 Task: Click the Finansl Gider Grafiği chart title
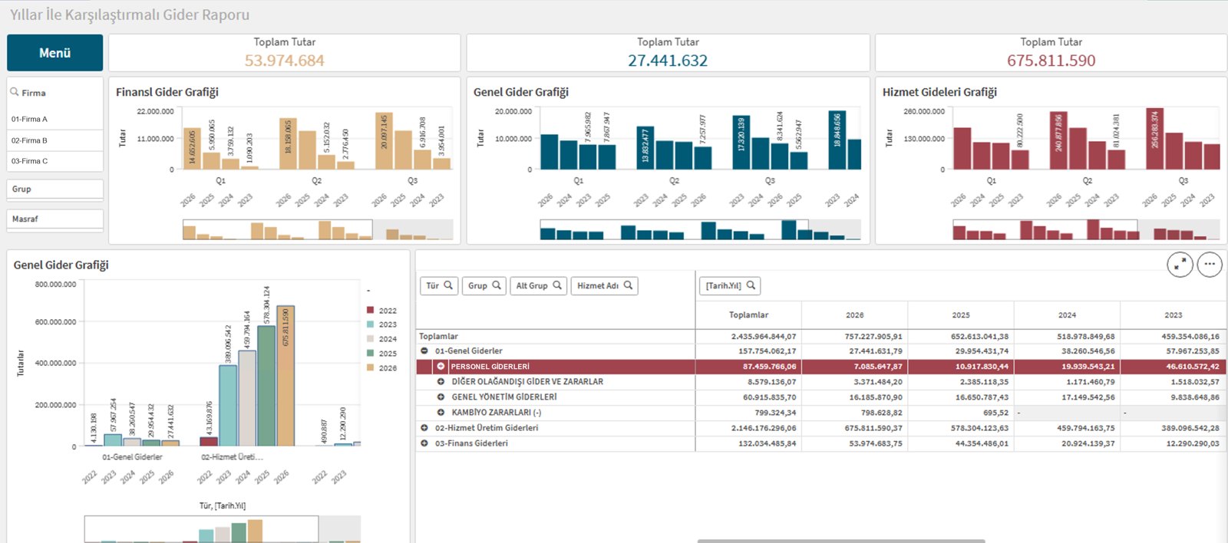point(167,92)
